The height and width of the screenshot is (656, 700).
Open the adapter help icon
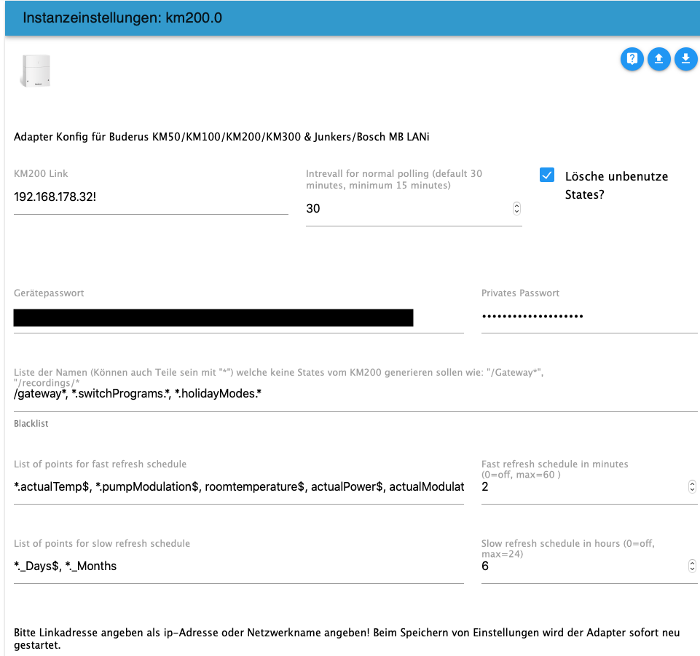(632, 59)
